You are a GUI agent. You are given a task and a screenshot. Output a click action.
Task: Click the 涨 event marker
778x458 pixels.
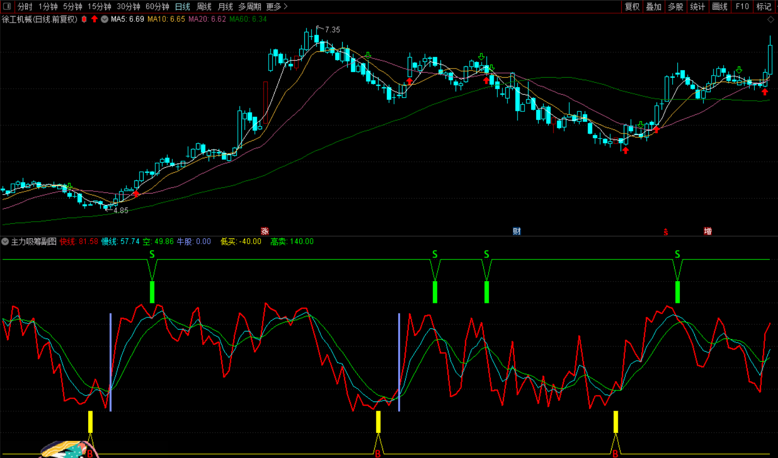click(x=265, y=231)
